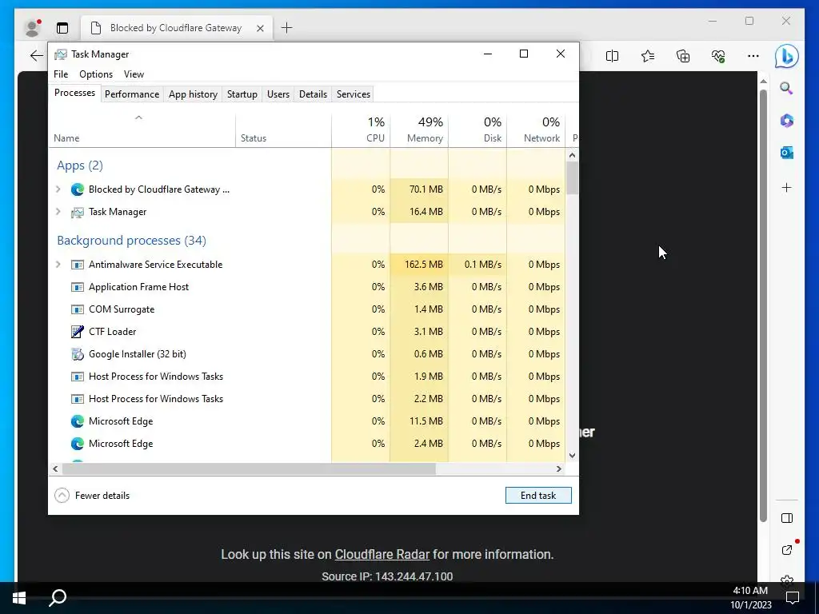
Task: Sort by the Status column header
Action: (x=284, y=130)
